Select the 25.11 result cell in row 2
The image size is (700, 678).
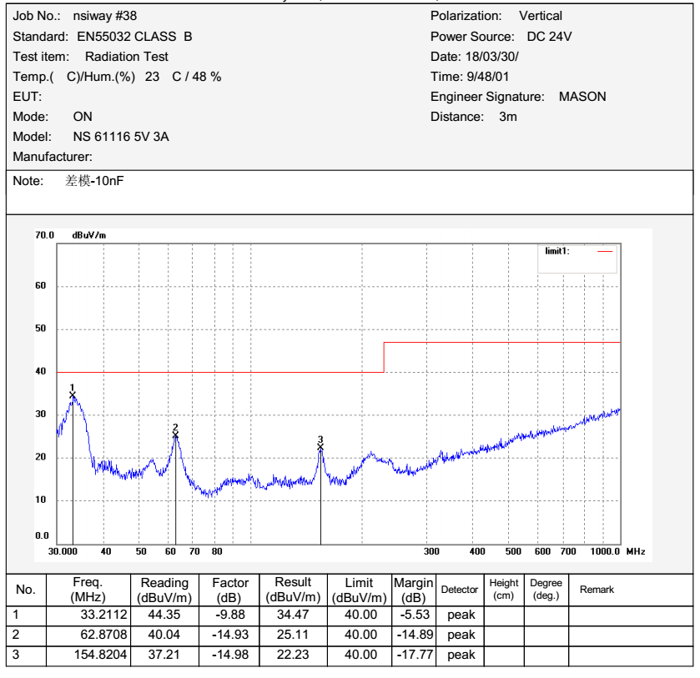point(293,635)
